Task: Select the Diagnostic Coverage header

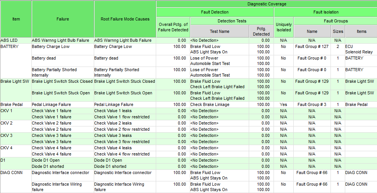Action: [267, 4]
